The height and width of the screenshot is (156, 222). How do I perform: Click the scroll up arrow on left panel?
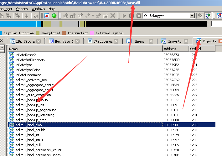[x=2, y=48]
